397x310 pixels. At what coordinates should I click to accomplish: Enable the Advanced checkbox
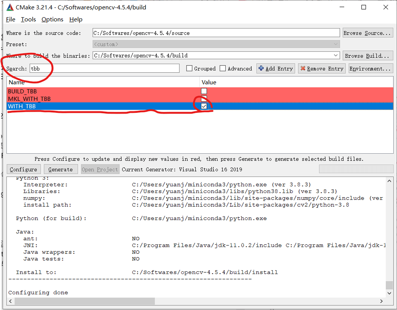pos(223,68)
